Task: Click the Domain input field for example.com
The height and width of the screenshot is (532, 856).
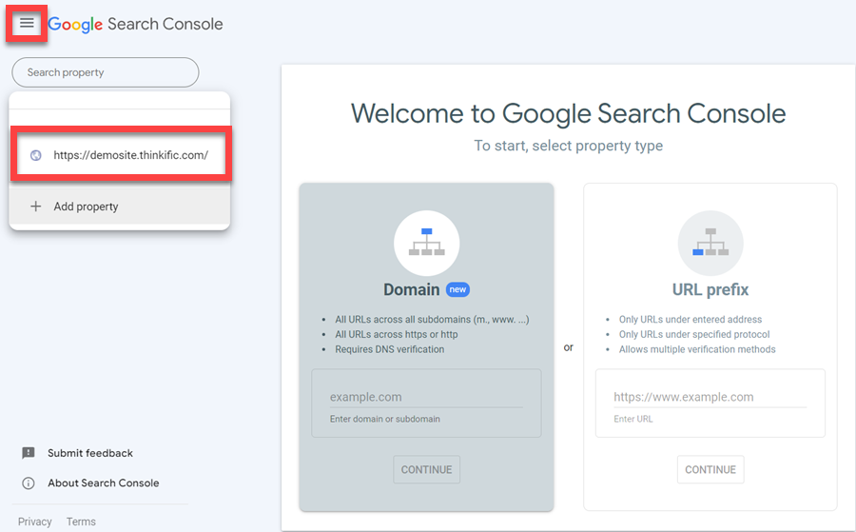Action: click(425, 397)
